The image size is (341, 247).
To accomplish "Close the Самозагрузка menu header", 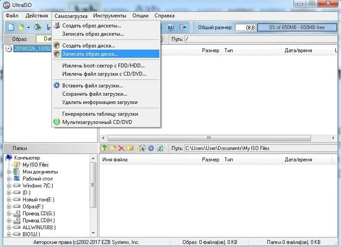I will [x=71, y=16].
